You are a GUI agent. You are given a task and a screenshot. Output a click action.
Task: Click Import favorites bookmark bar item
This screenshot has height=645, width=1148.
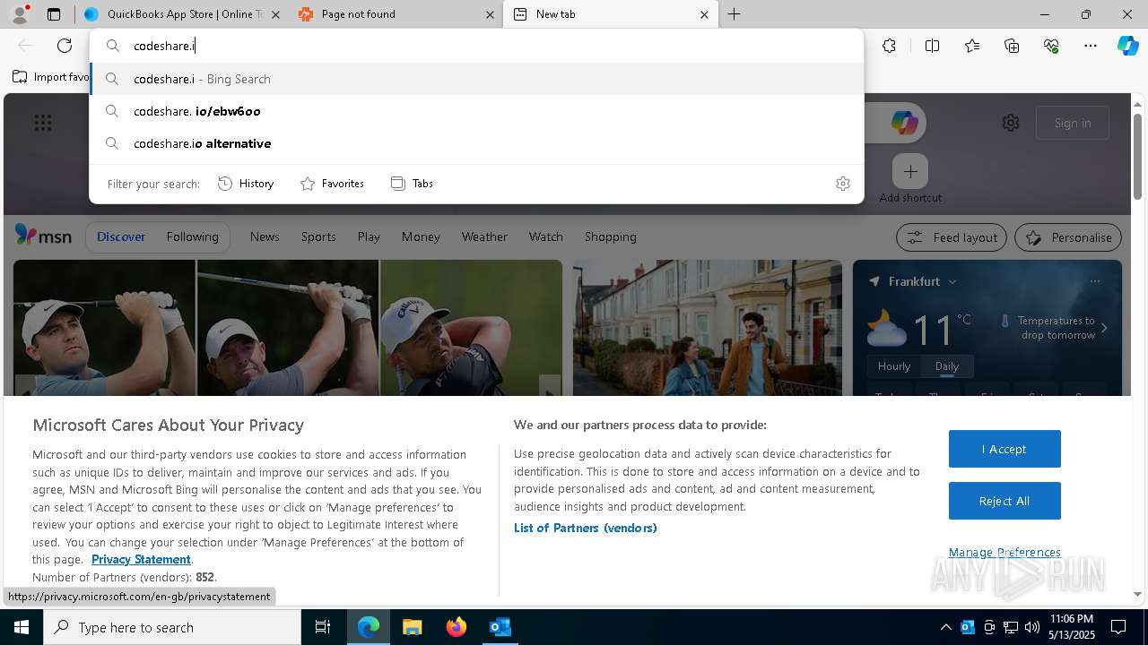coord(50,77)
